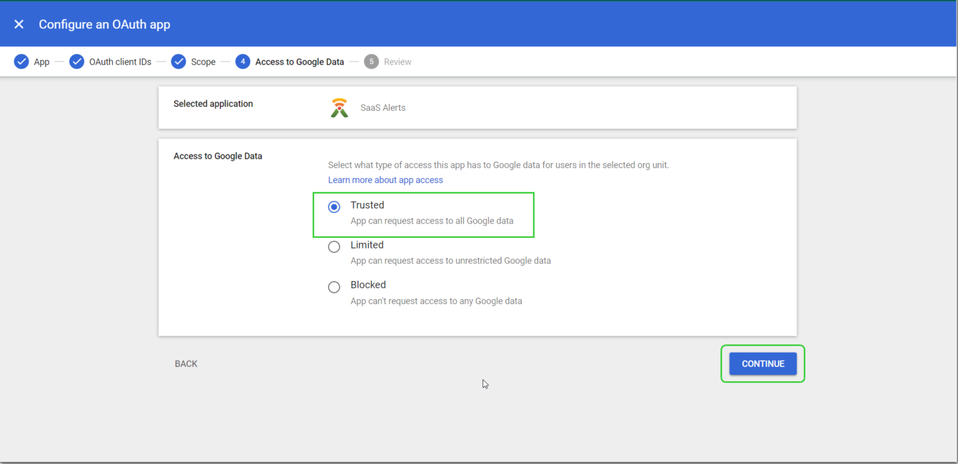Click the Access to Google Data step label
This screenshot has width=958, height=464.
click(300, 62)
